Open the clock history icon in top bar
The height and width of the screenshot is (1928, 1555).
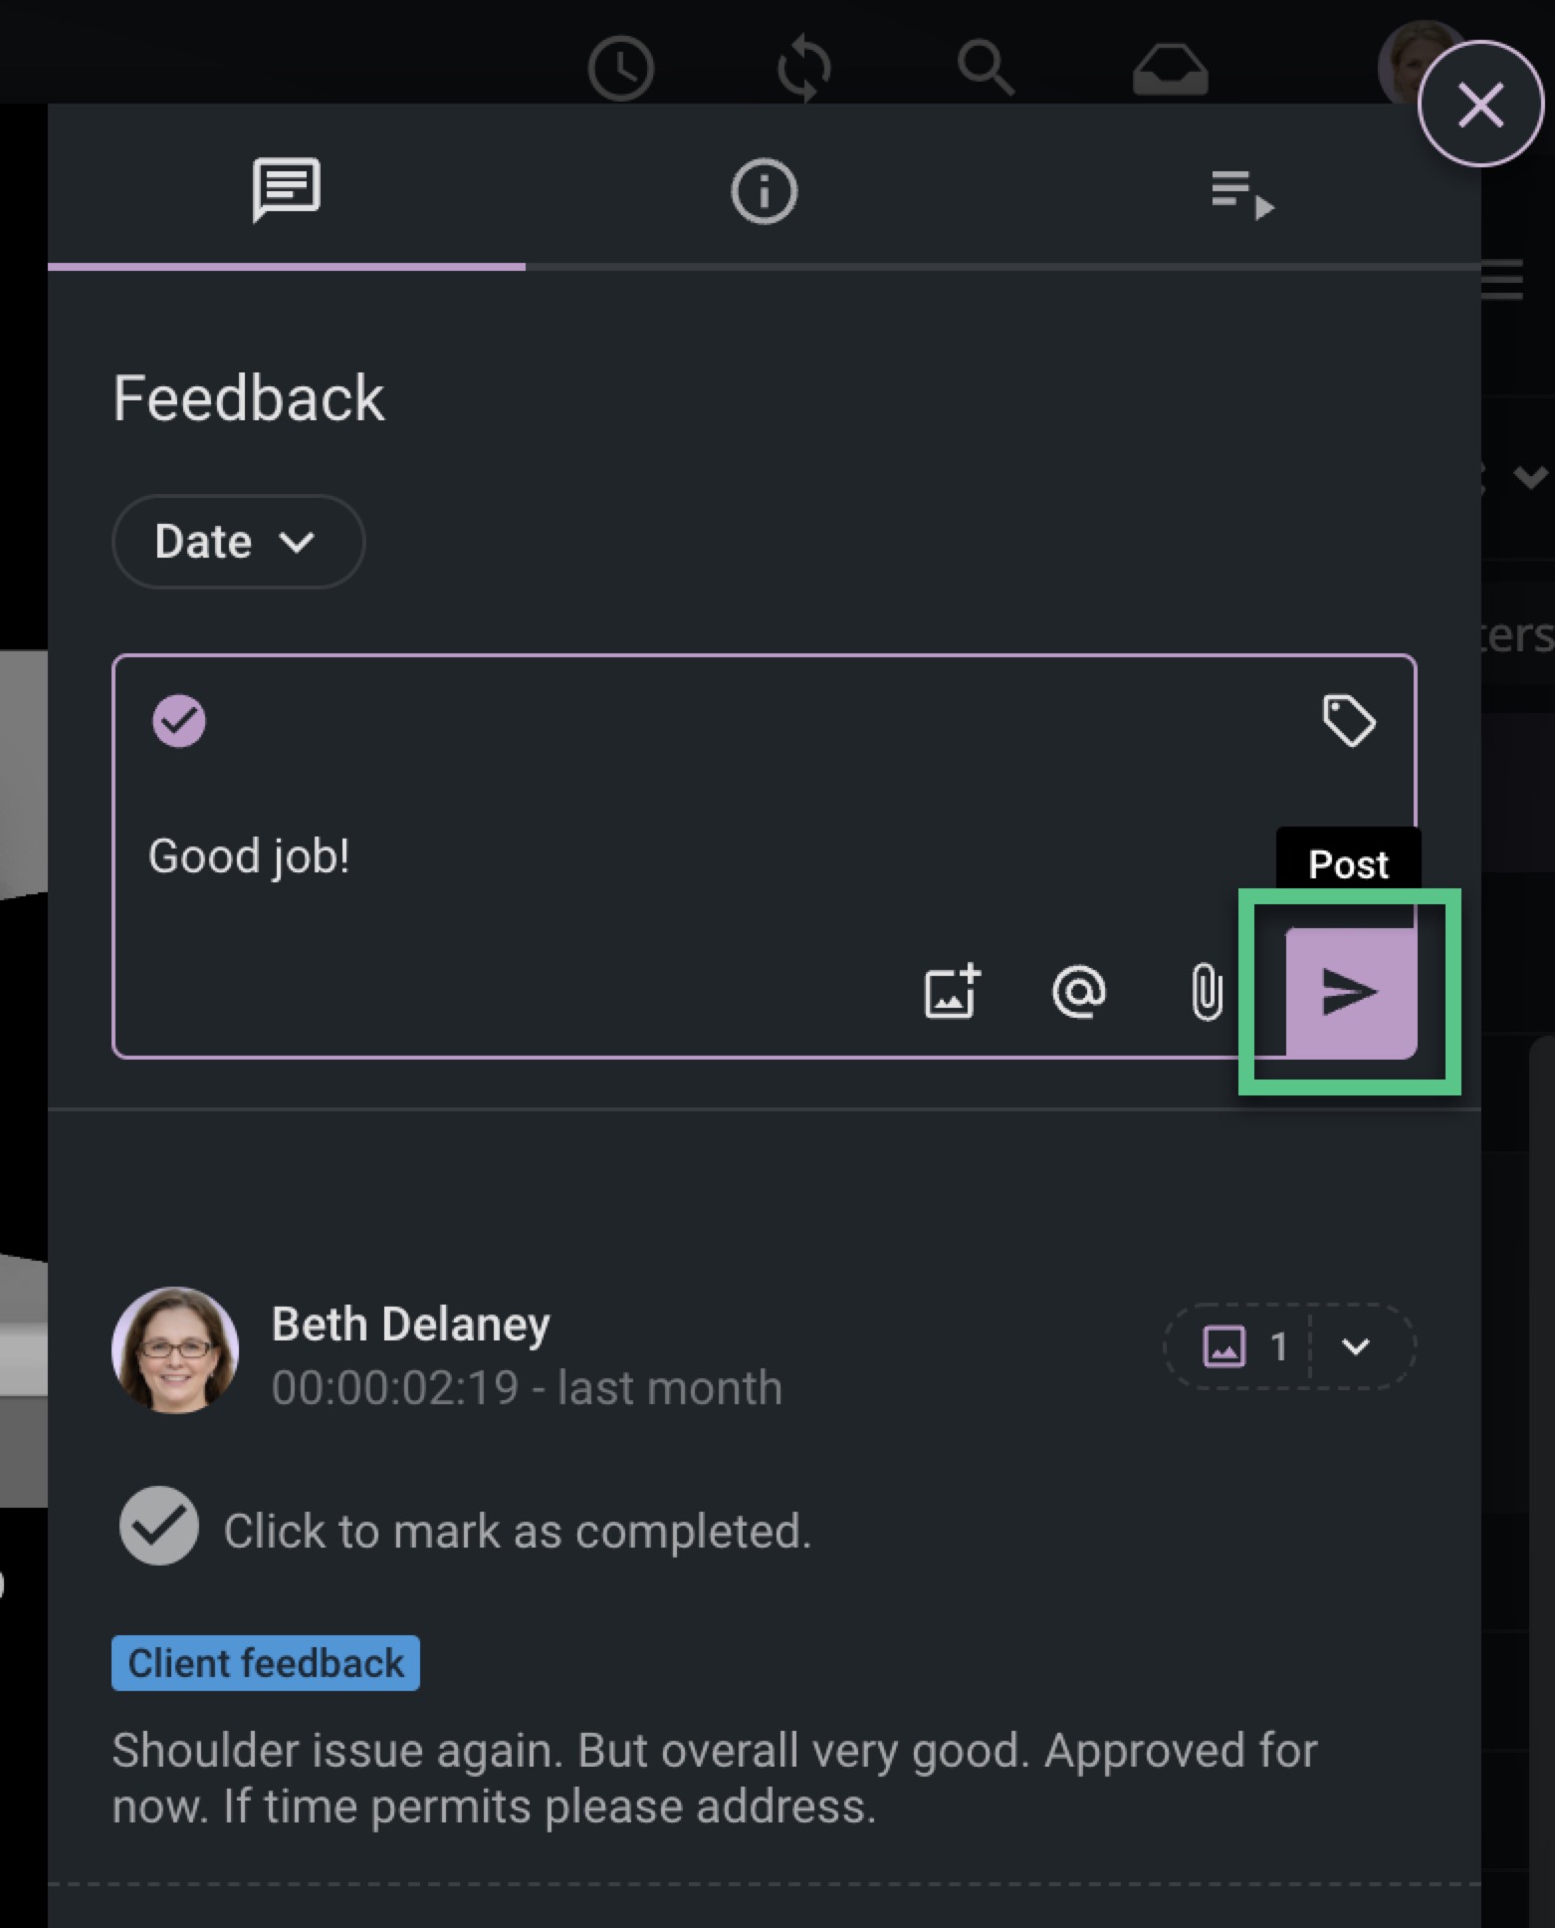620,69
